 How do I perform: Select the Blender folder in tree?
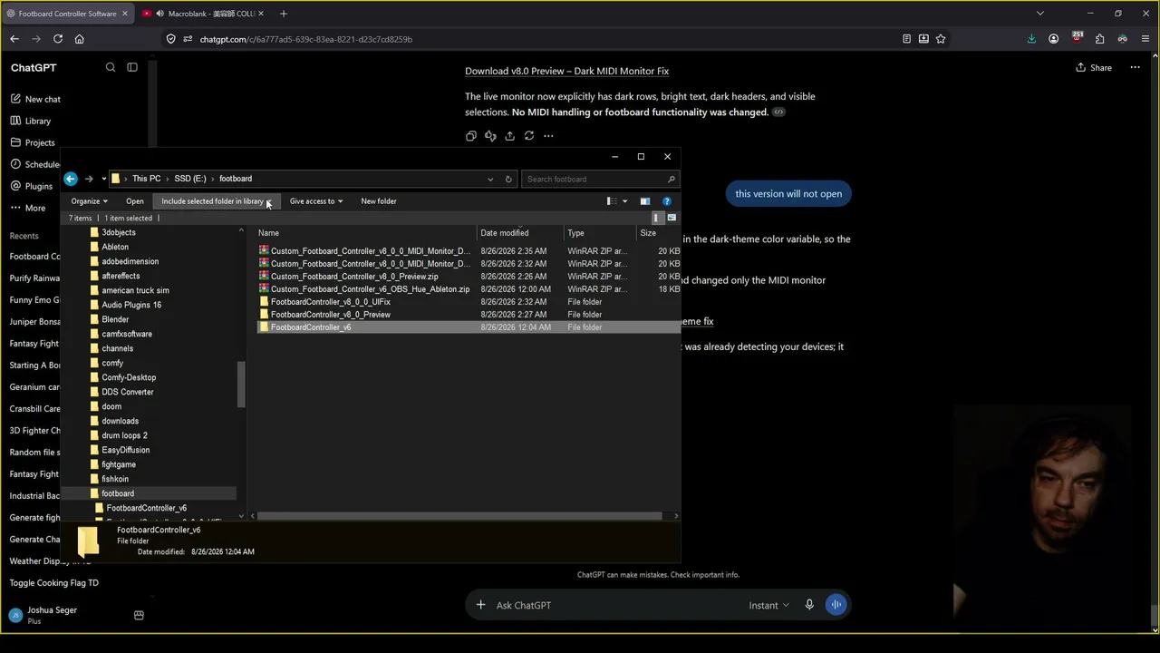click(x=115, y=319)
